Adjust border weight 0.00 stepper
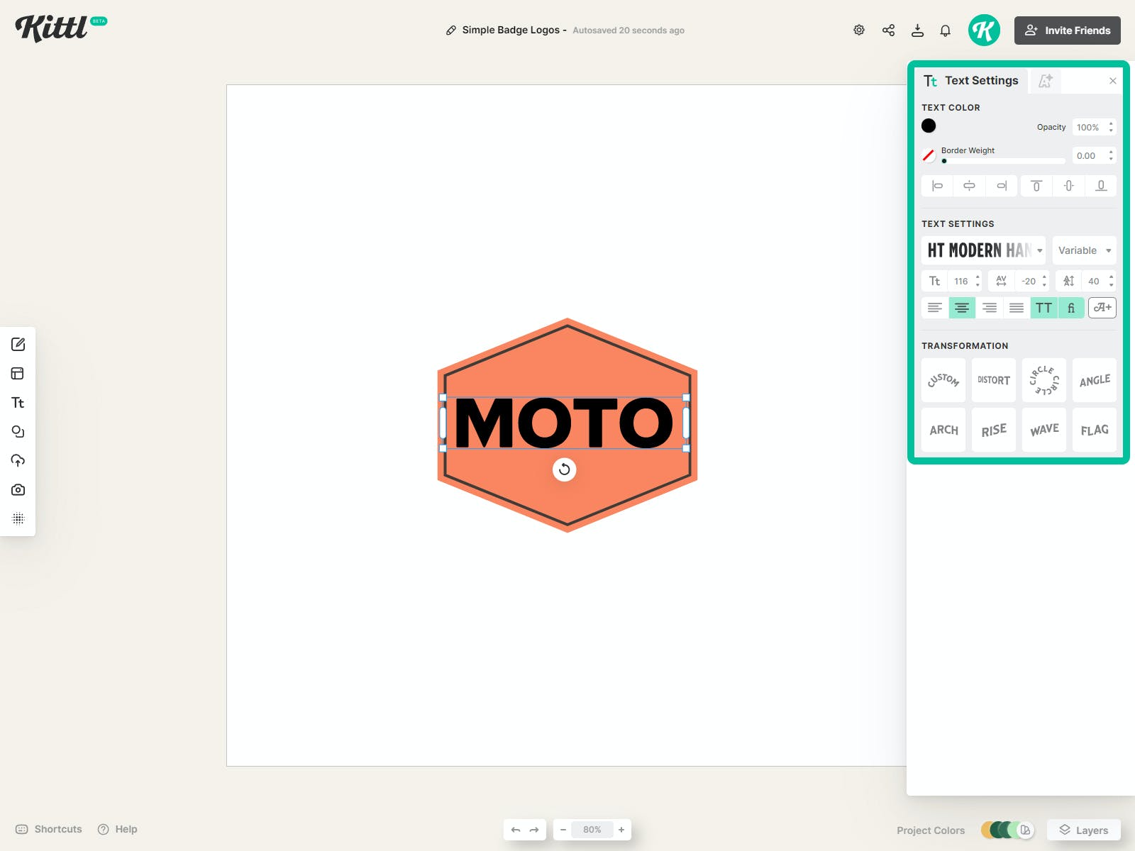Image resolution: width=1135 pixels, height=851 pixels. [x=1111, y=155]
